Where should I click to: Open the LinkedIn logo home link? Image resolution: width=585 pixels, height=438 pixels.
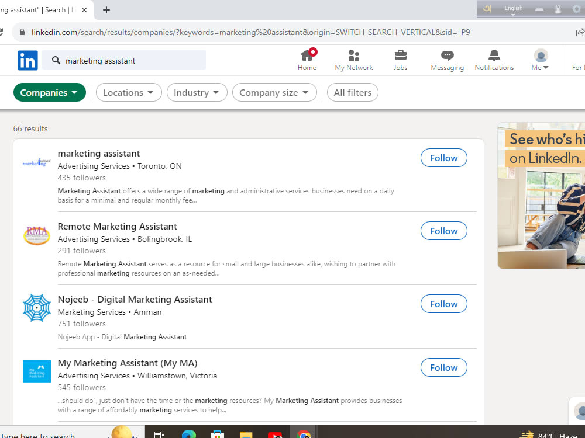point(27,60)
